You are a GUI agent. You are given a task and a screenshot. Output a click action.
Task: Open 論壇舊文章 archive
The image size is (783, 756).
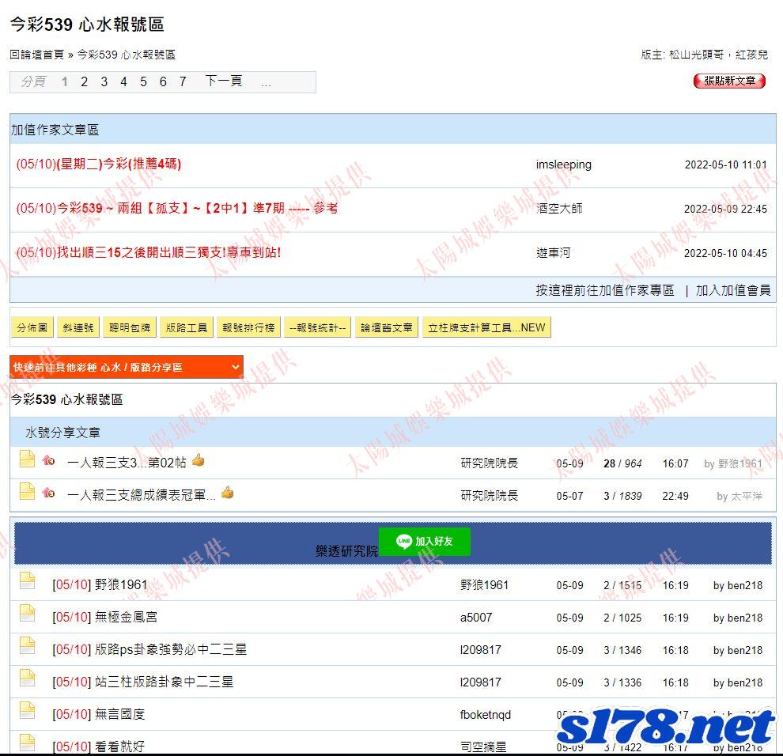click(387, 327)
